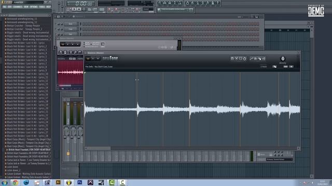Toggle the step sequencer graph editor button
Image resolution: width=332 pixels, height=186 pixels.
[x=253, y=17]
